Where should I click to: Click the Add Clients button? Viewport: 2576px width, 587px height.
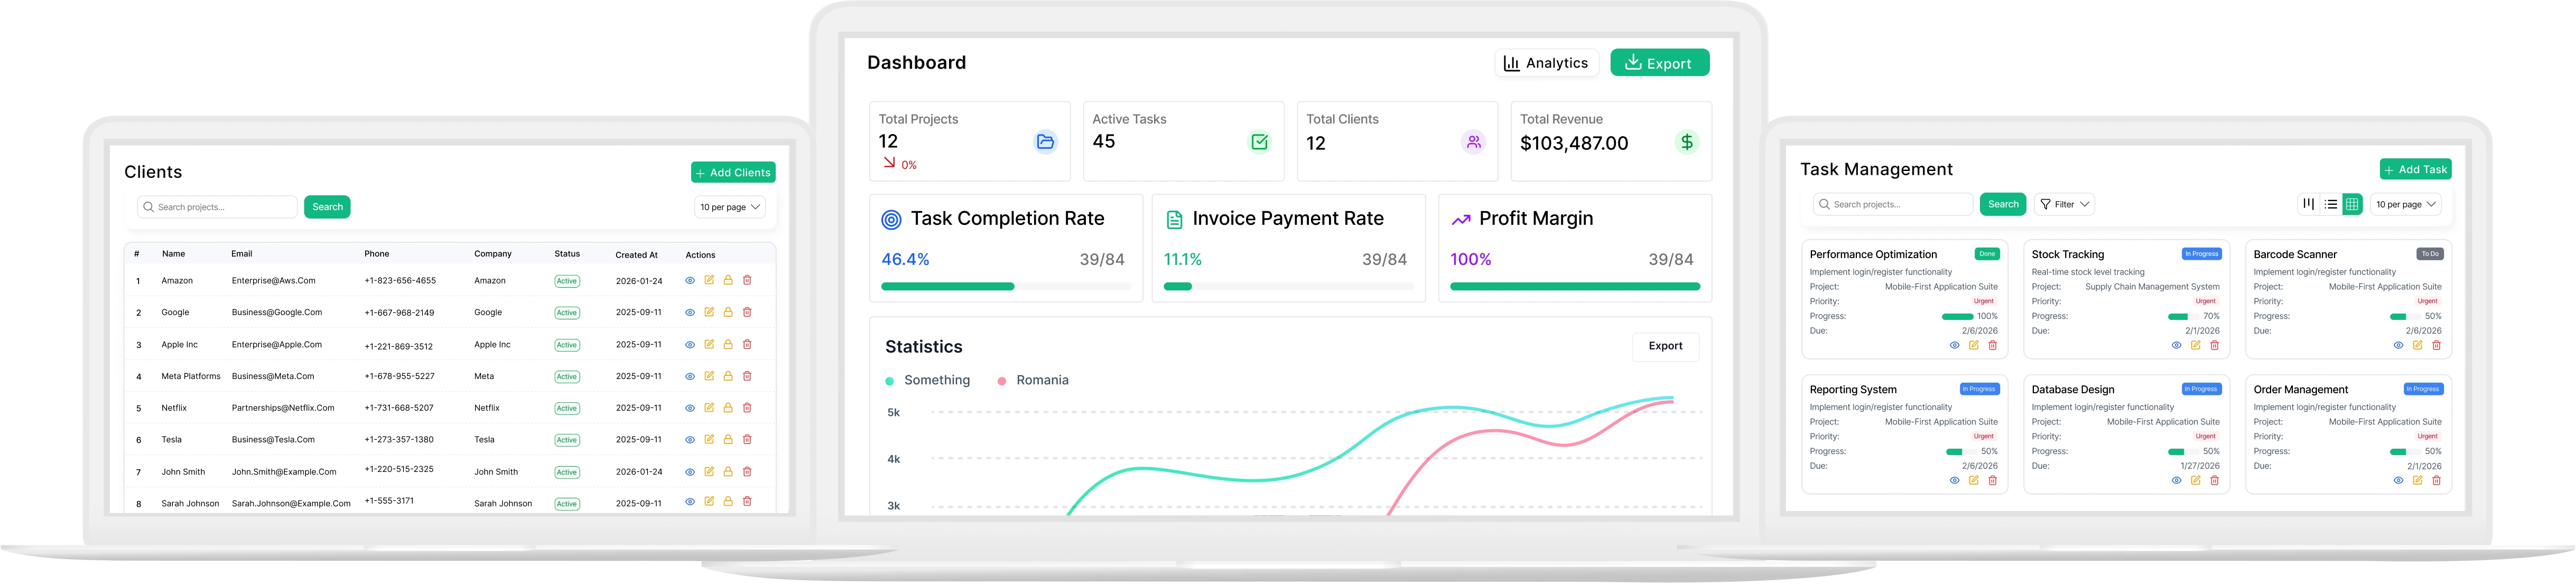(733, 173)
